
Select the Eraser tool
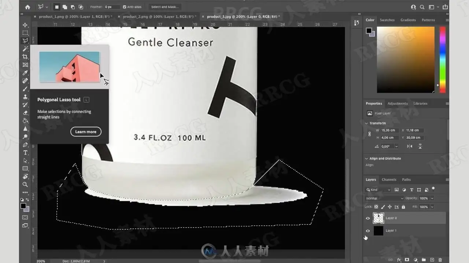(25, 113)
